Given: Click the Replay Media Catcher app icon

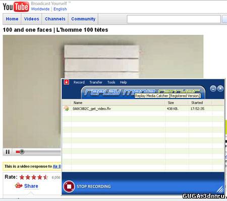Looking at the screenshot, I should pyautogui.click(x=67, y=82).
